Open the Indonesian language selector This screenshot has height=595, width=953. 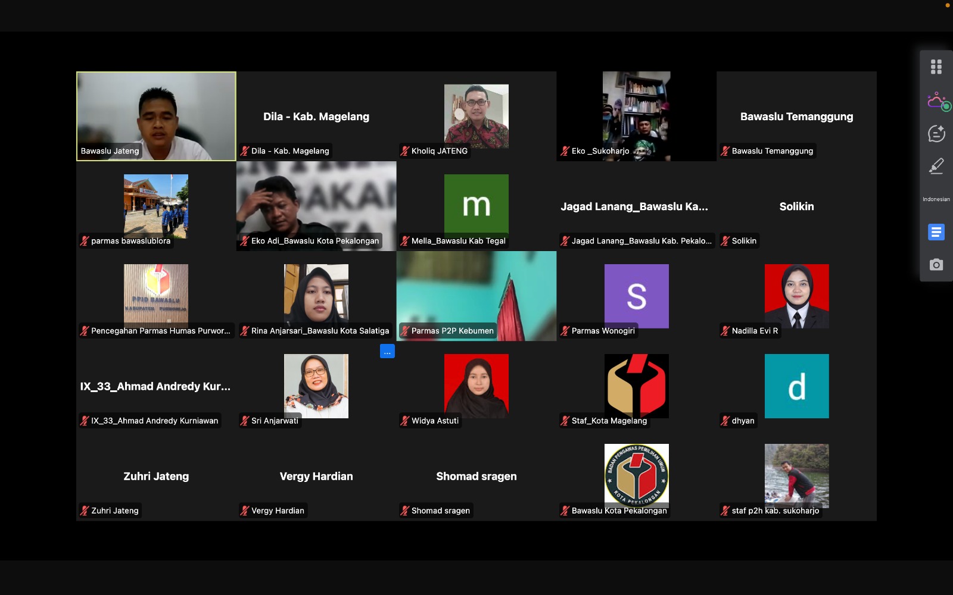[x=936, y=199]
